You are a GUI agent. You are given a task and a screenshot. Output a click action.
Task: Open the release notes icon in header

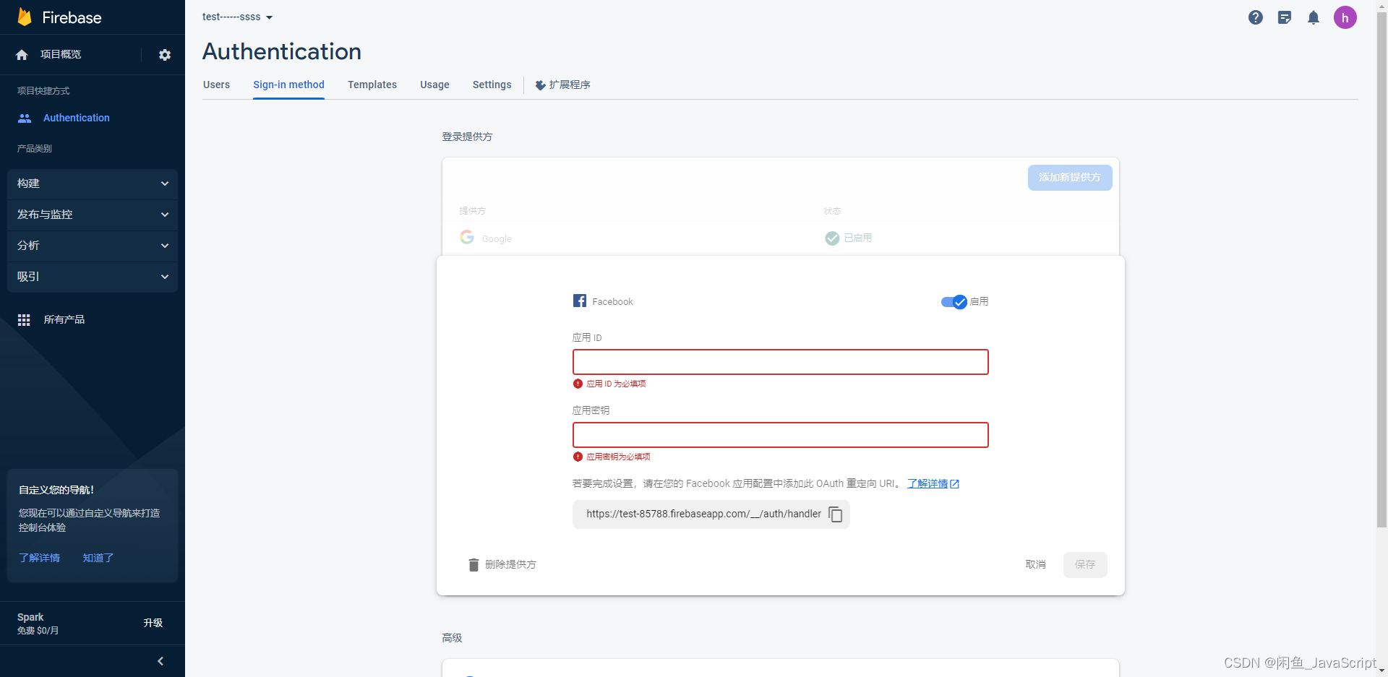1285,17
